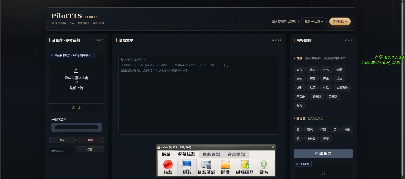Click the 更多 AI 工具 link

tap(314, 21)
